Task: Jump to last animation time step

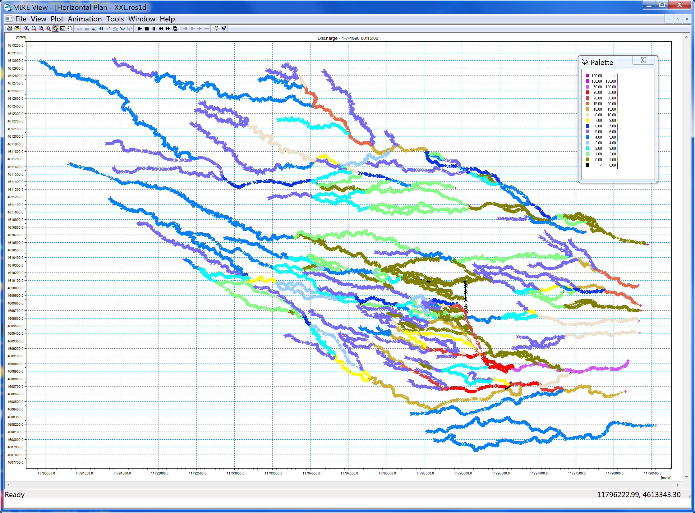Action: pyautogui.click(x=168, y=29)
